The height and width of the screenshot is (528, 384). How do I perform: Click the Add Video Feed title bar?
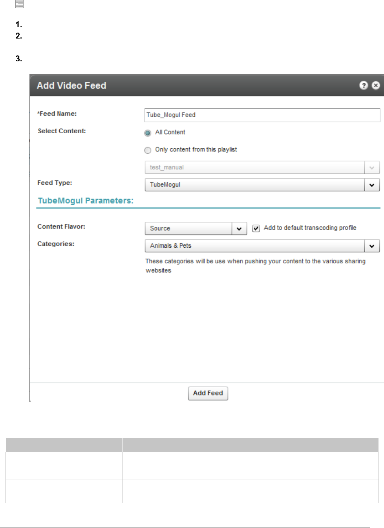click(x=196, y=85)
